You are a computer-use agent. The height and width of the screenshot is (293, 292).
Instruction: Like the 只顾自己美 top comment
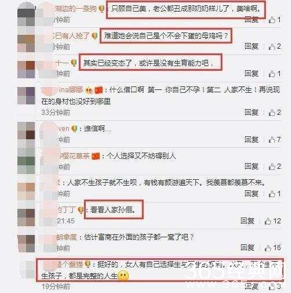point(275,20)
